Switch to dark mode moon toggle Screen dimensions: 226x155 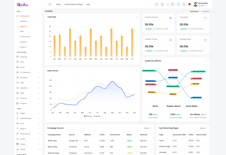(x=173, y=4)
